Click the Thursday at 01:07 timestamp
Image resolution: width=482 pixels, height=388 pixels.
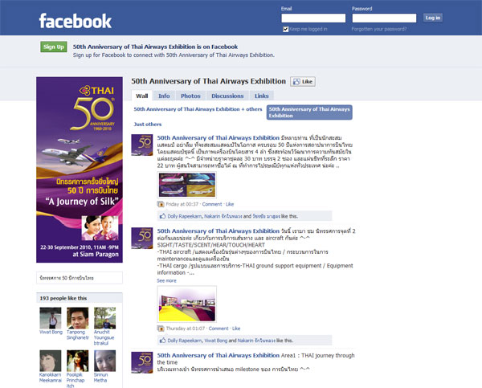pos(186,329)
